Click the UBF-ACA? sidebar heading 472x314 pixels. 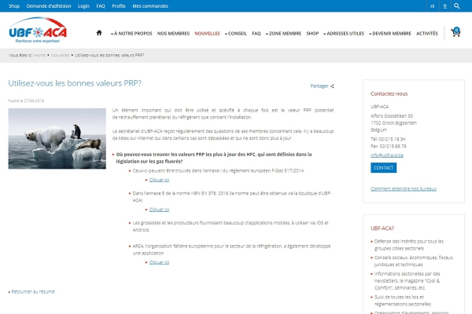point(382,228)
